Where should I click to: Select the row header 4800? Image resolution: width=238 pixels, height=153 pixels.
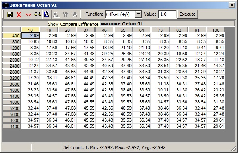(x=12, y=102)
